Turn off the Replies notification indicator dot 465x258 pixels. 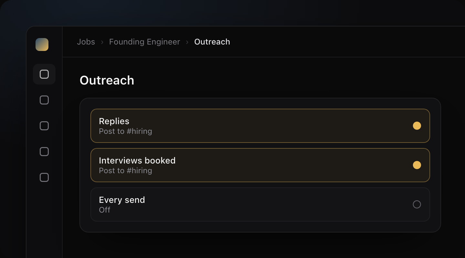417,126
